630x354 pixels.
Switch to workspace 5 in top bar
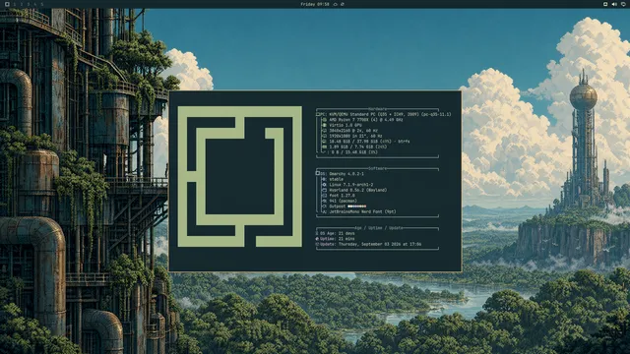41,4
